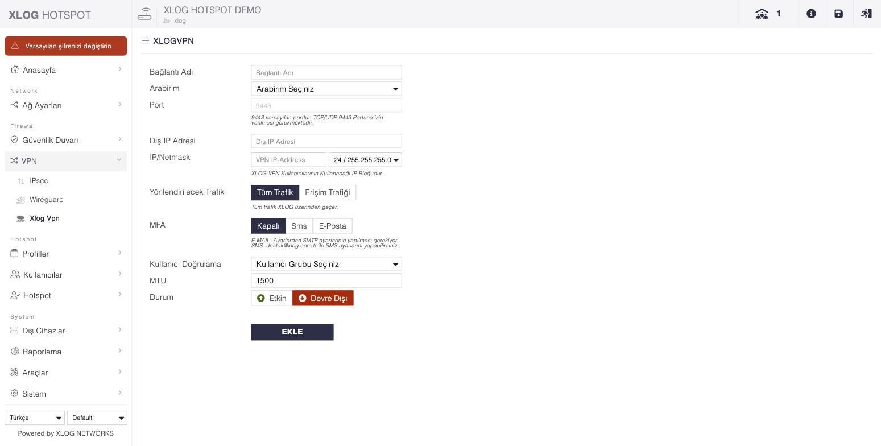The height and width of the screenshot is (446, 881).
Task: Click the EKLE button
Action: (292, 332)
